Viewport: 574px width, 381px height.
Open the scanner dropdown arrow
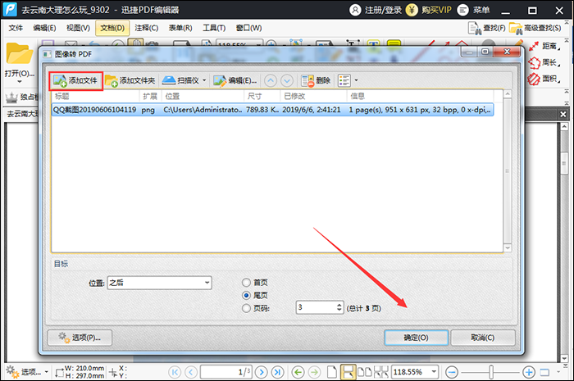[x=204, y=80]
